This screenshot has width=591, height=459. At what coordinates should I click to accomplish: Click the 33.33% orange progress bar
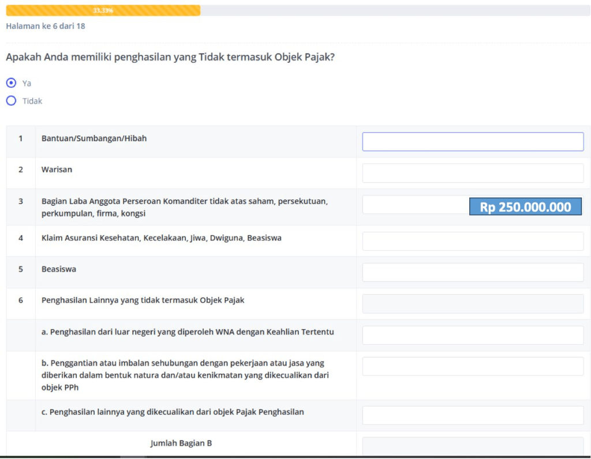coord(103,10)
